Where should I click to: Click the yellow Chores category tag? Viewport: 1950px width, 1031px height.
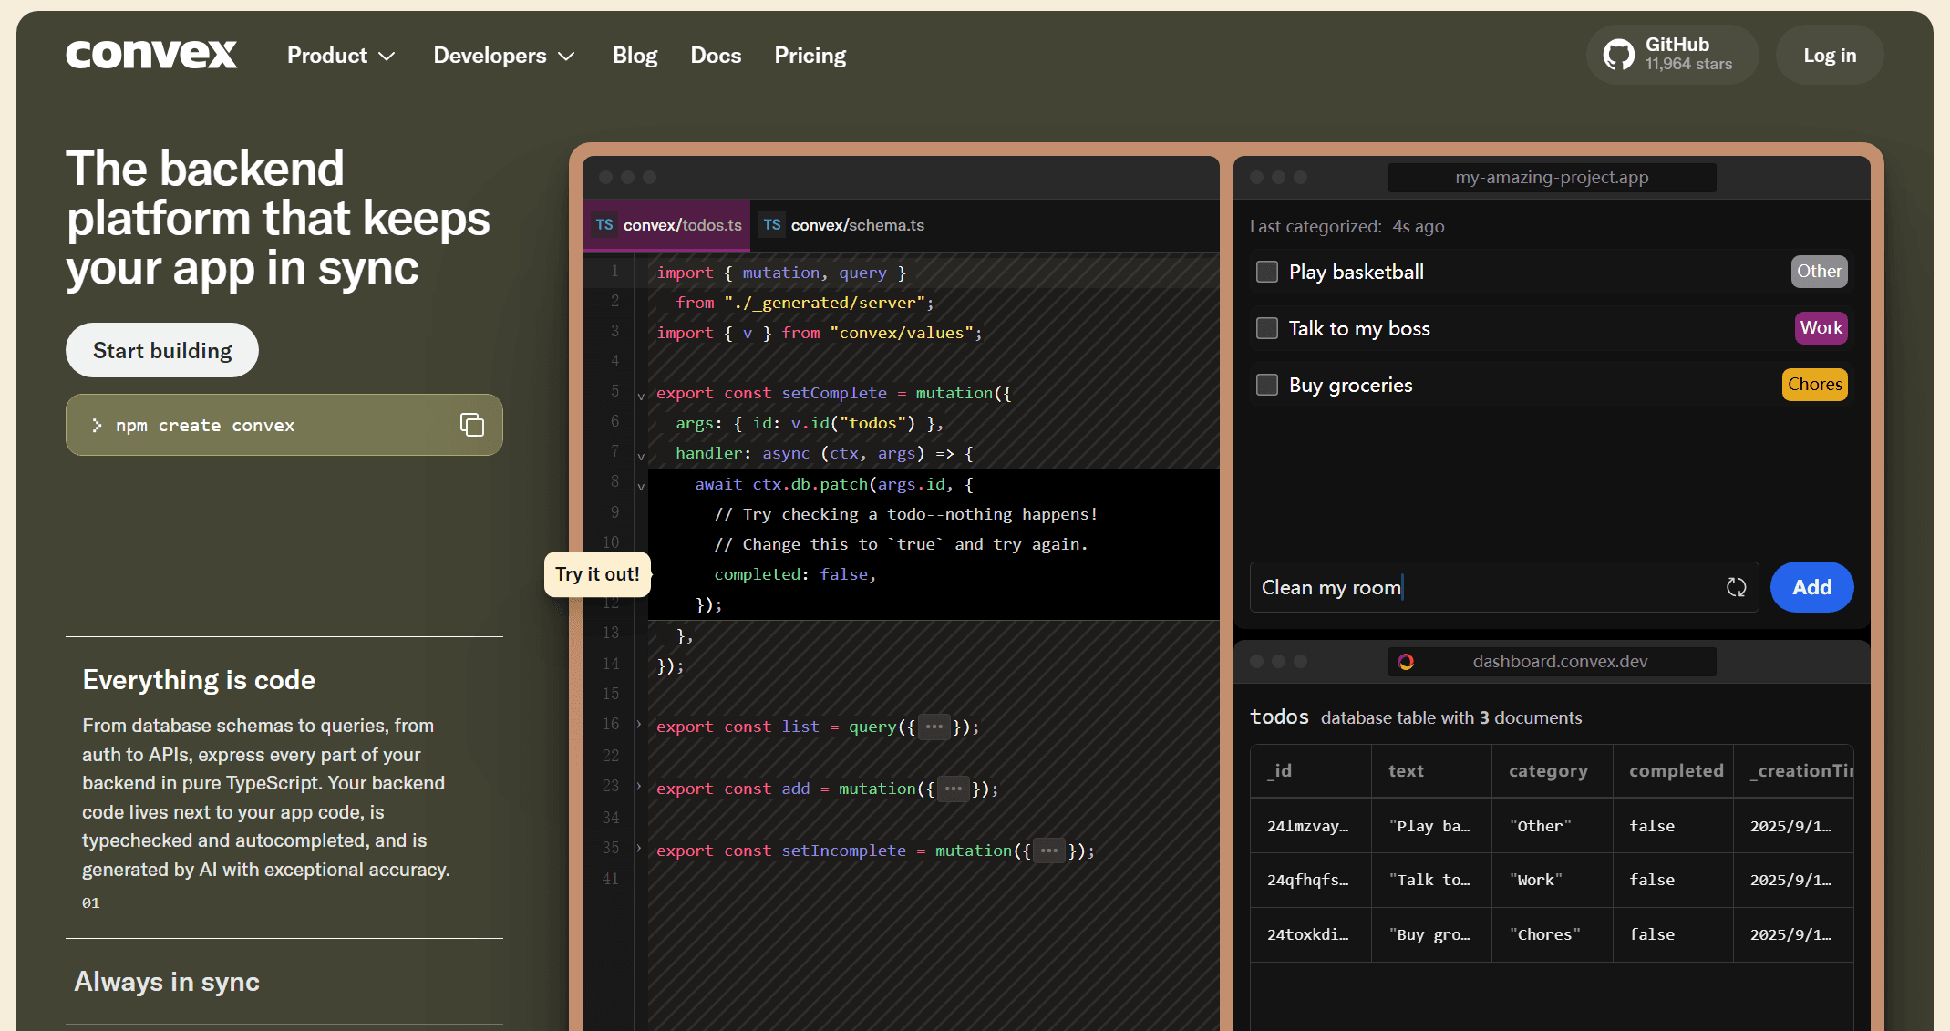1814,385
